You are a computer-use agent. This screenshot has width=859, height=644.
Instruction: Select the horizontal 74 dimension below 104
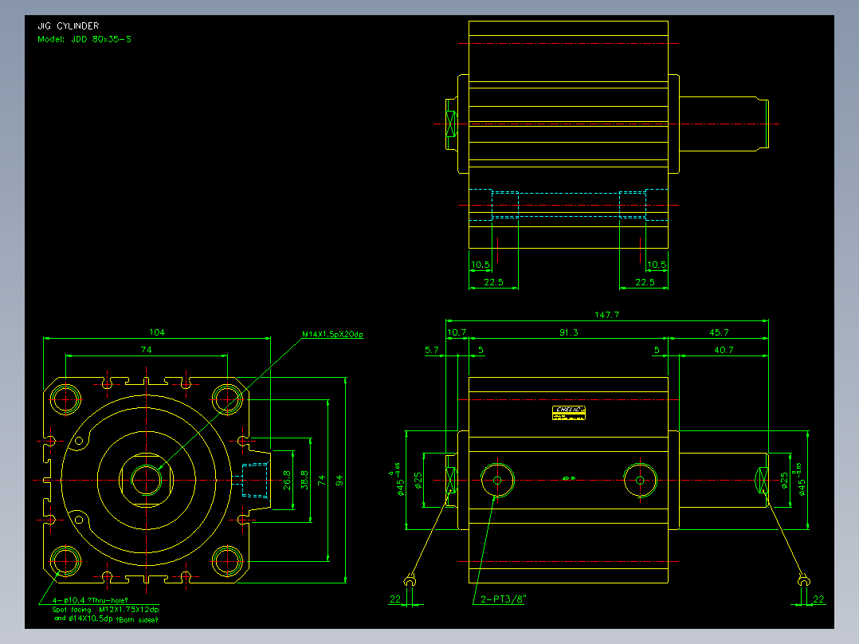(x=146, y=350)
